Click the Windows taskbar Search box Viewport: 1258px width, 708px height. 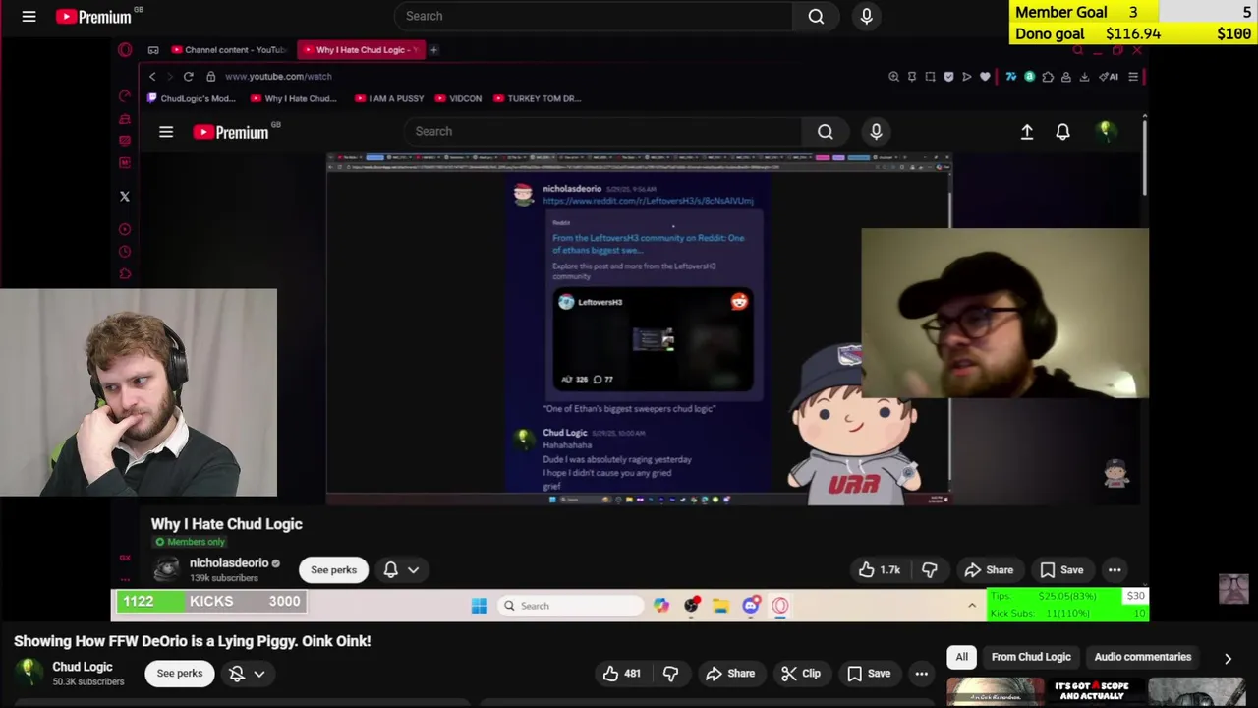pyautogui.click(x=572, y=606)
